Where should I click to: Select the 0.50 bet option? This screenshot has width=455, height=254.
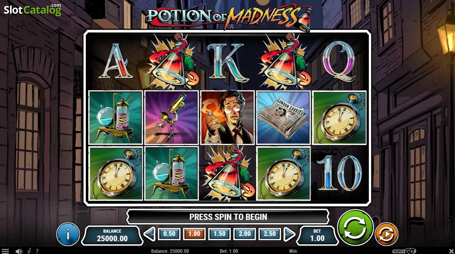(169, 234)
